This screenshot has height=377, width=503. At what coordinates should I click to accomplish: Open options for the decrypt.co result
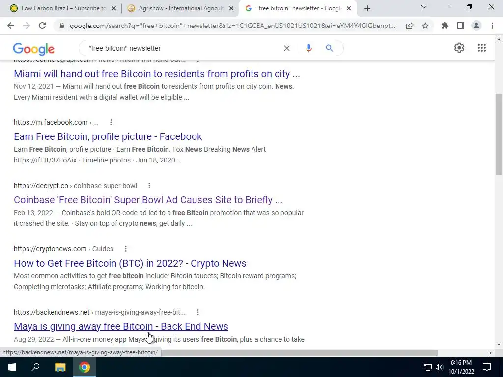pos(149,186)
